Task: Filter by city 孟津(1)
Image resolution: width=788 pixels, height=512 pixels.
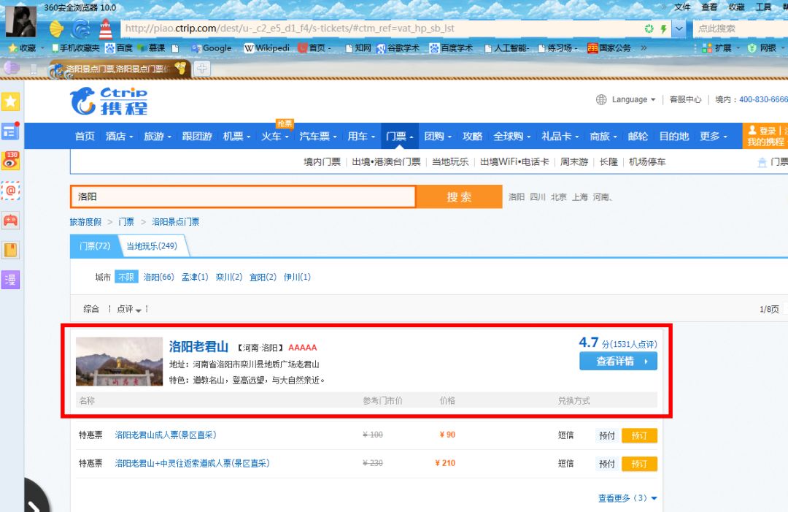Action: pos(195,277)
